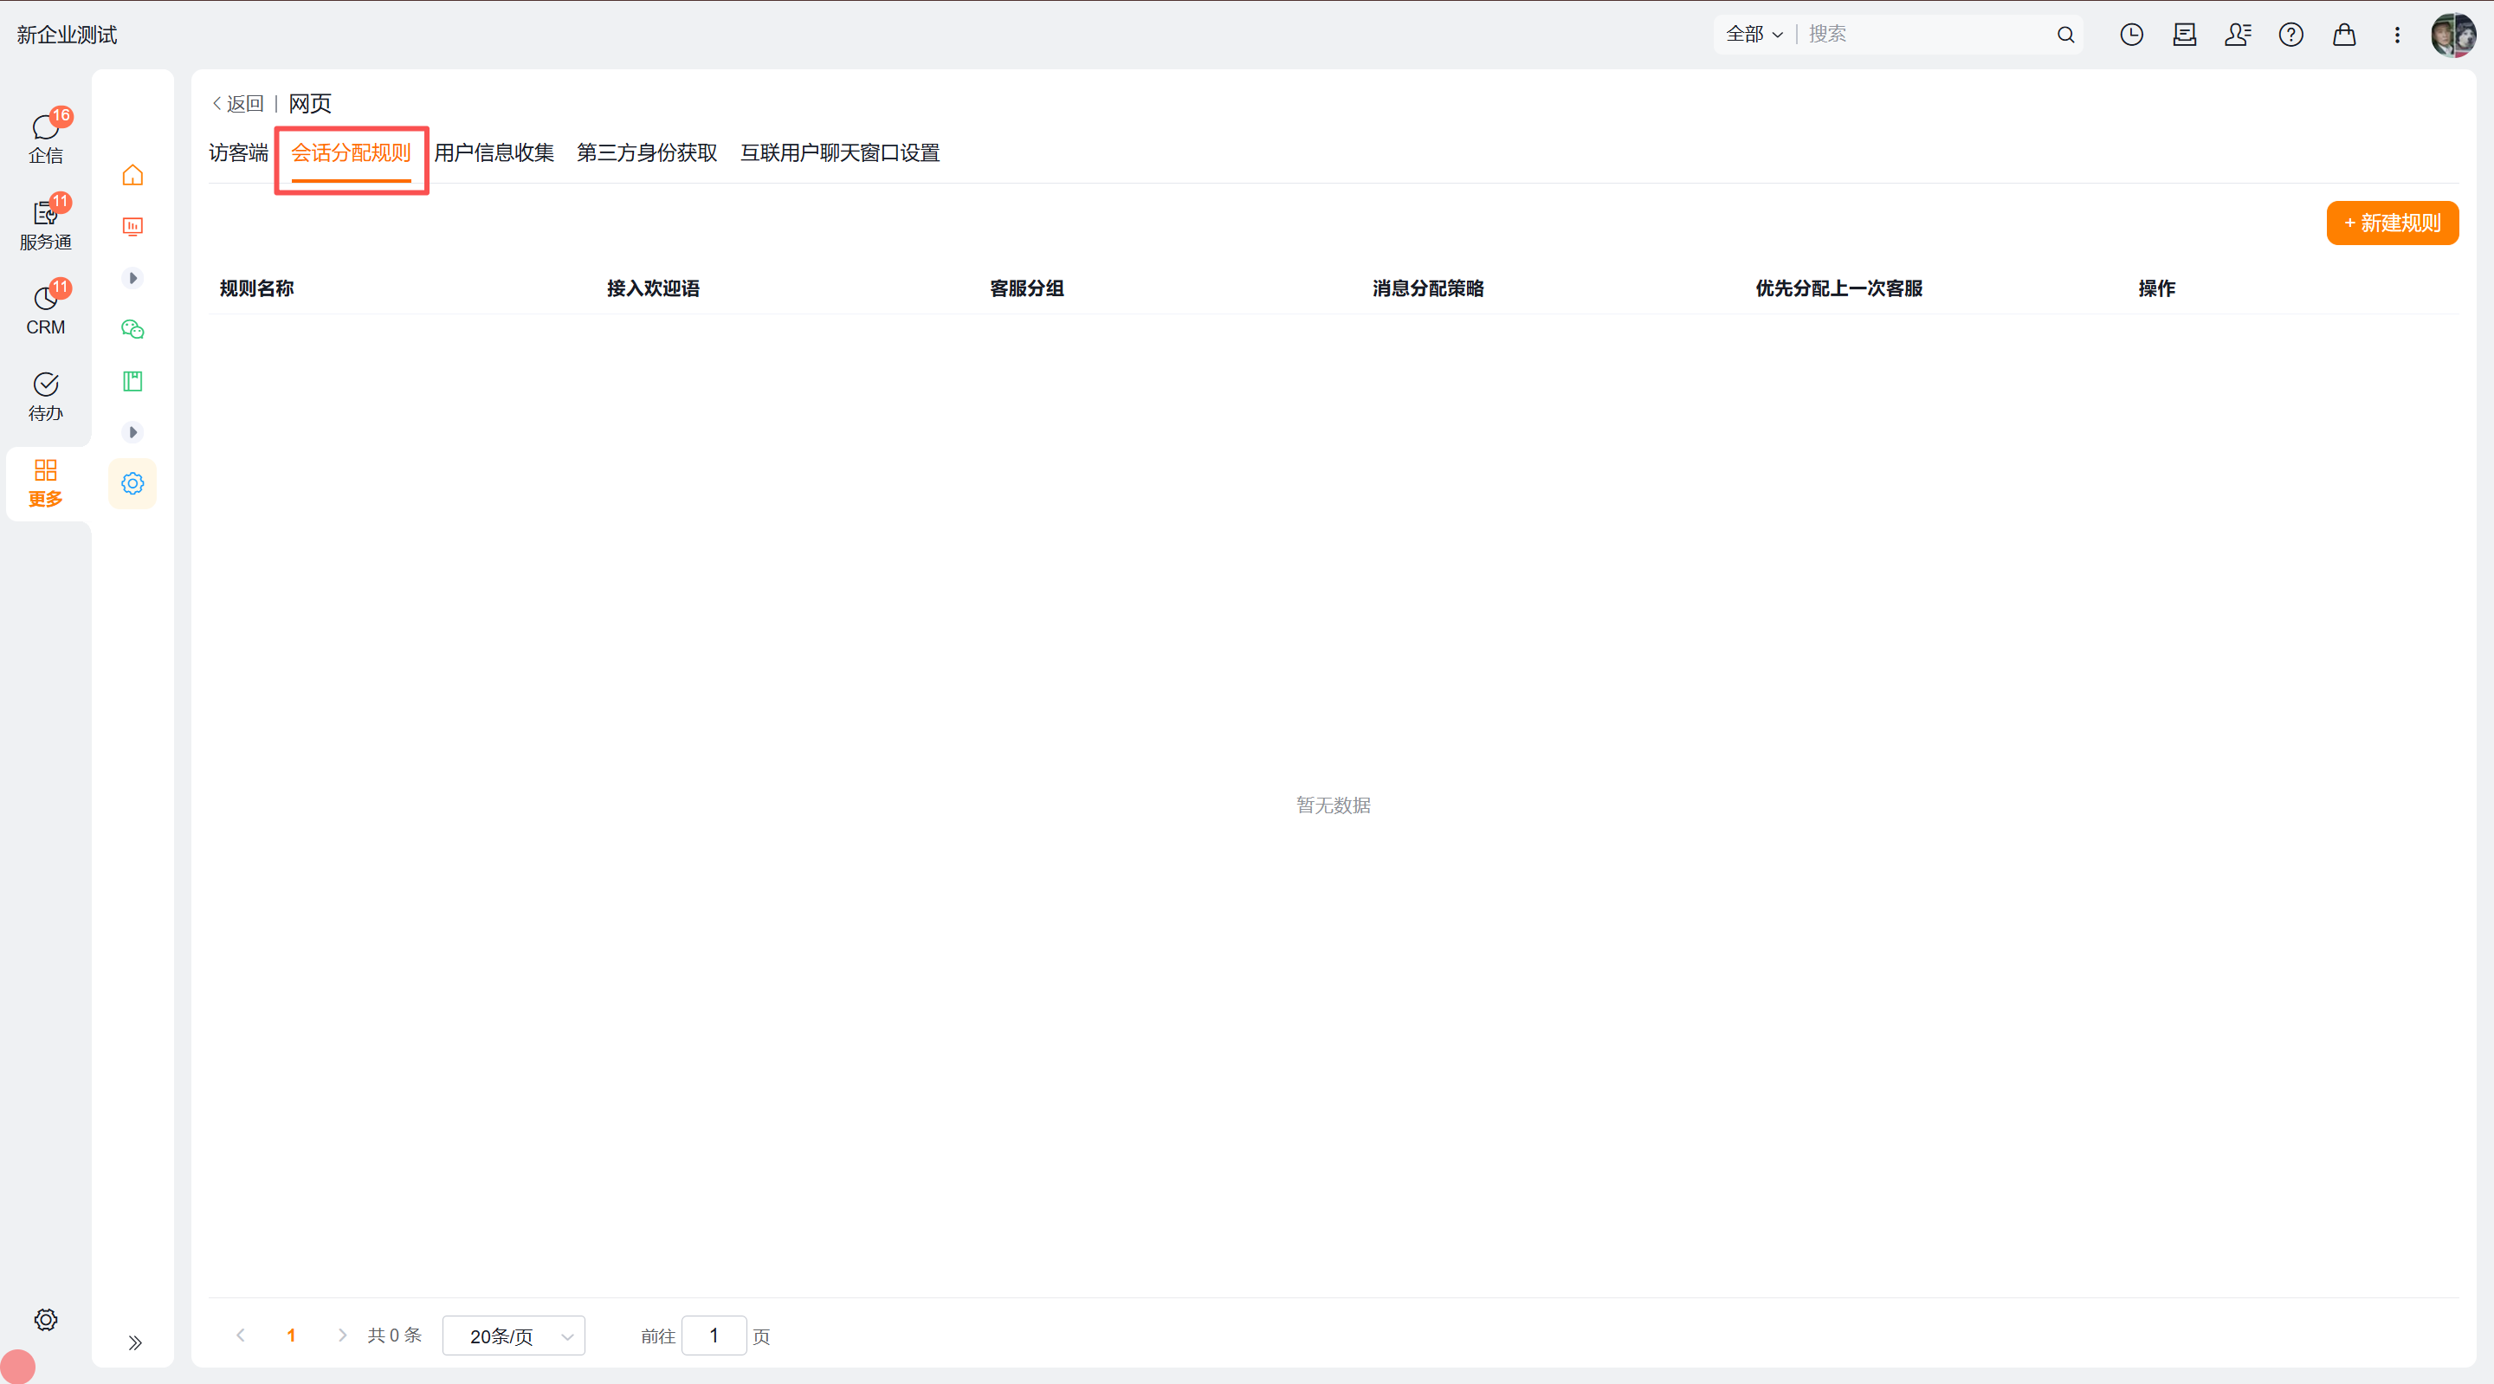2494x1384 pixels.
Task: Open the history clock icon in header
Action: tap(2131, 35)
